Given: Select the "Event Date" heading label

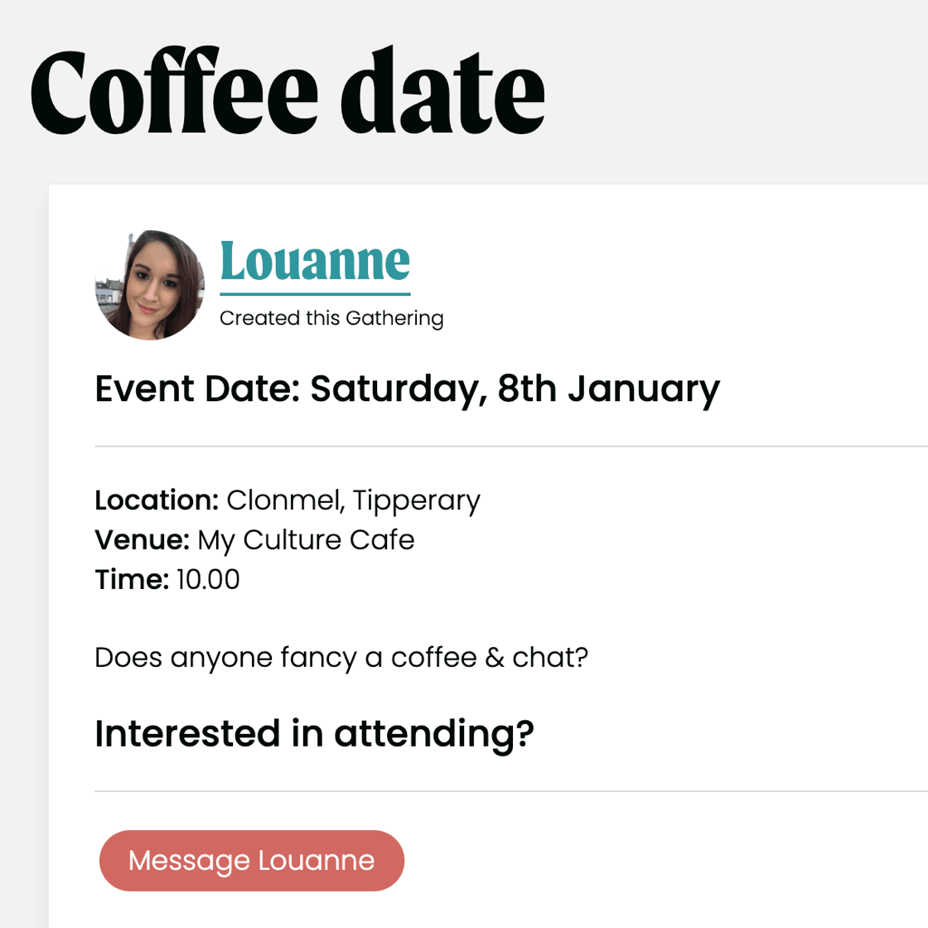Looking at the screenshot, I should click(x=197, y=389).
